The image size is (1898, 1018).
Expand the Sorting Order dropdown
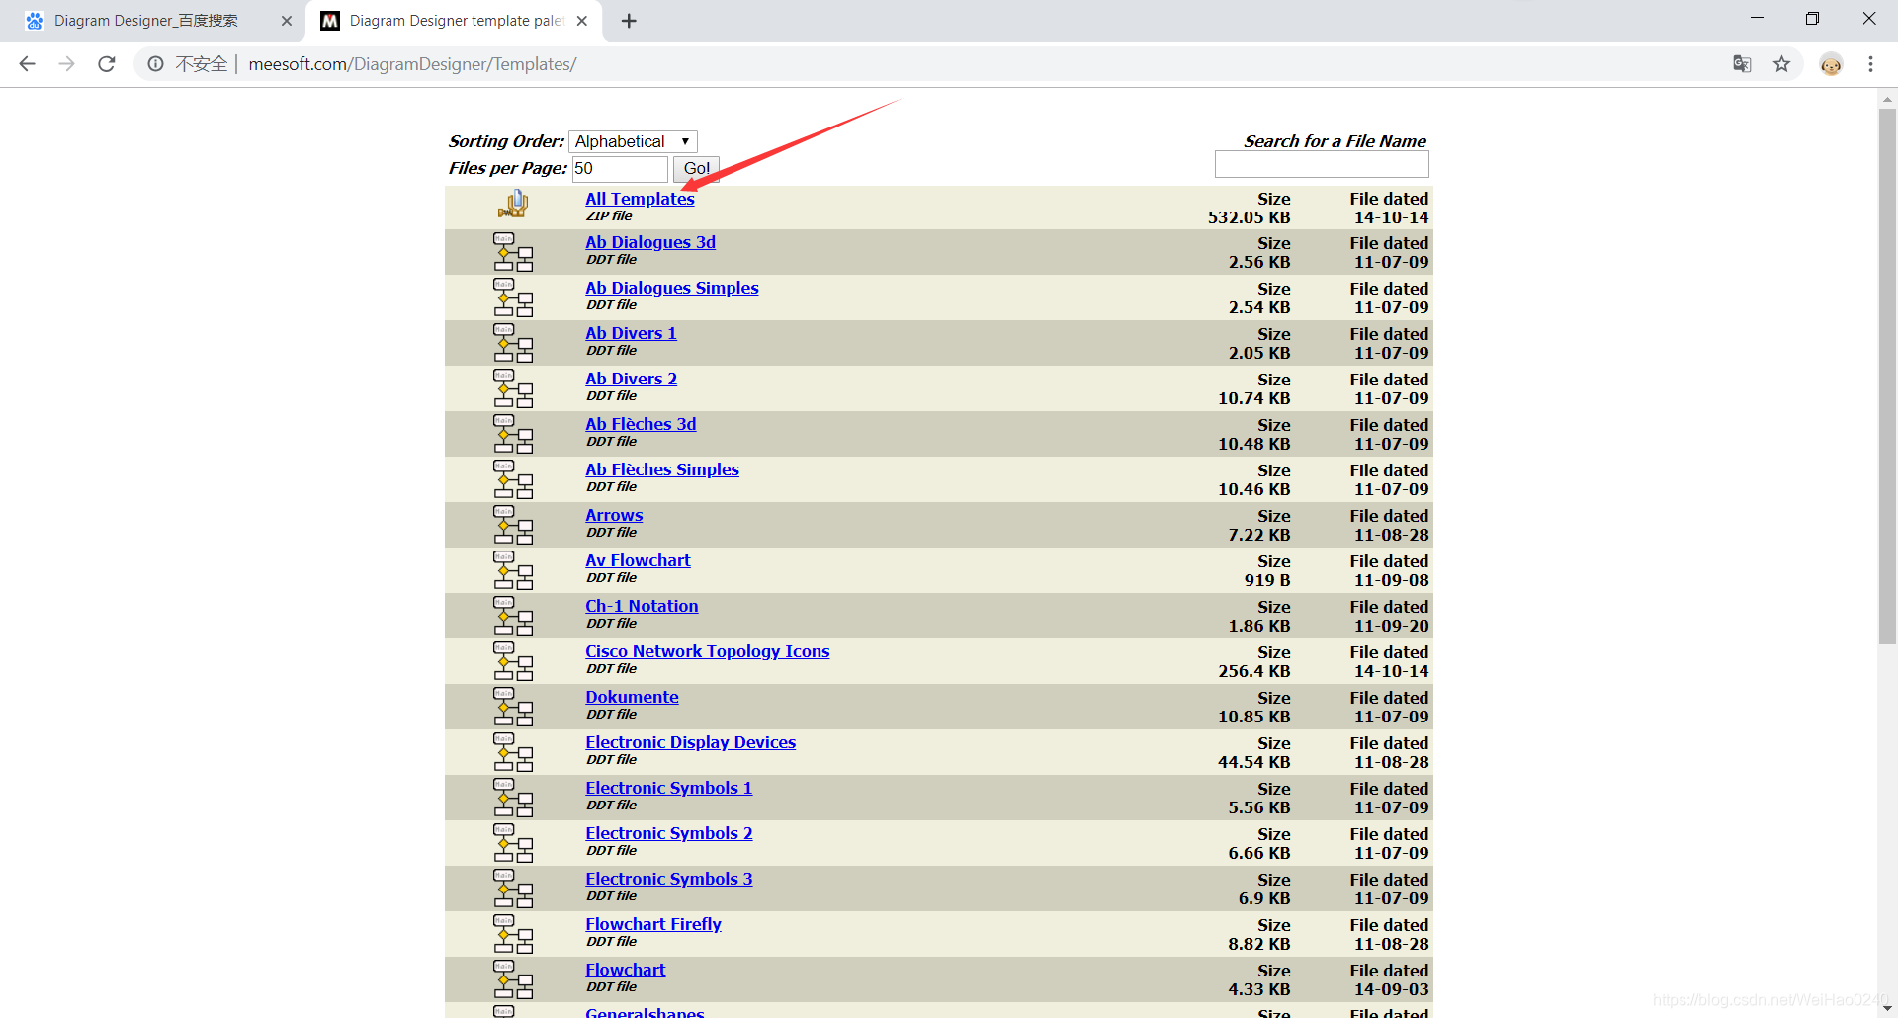coord(634,141)
